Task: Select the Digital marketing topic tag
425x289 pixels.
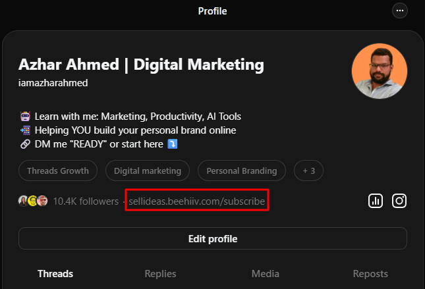Action: click(148, 171)
